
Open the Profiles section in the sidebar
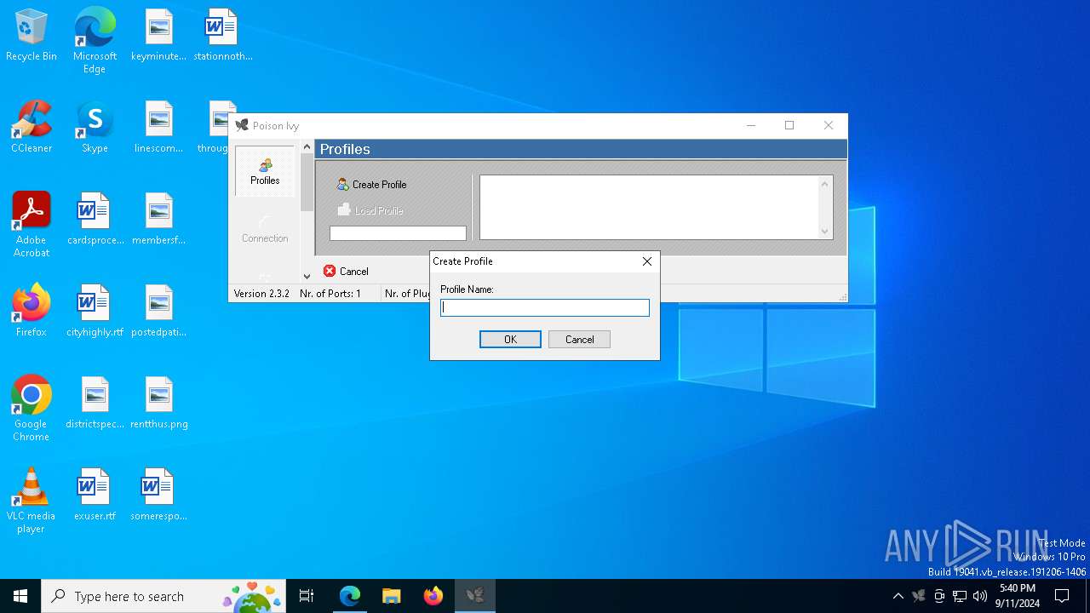tap(265, 171)
